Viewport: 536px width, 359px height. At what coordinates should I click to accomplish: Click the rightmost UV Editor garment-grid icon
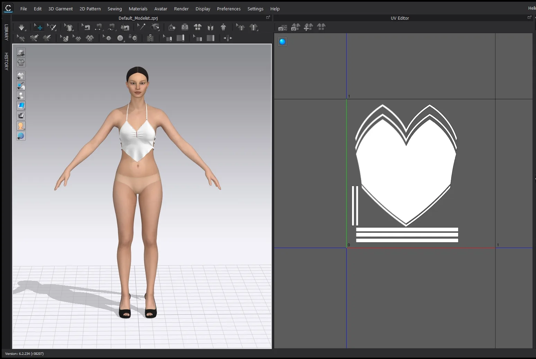tap(321, 27)
